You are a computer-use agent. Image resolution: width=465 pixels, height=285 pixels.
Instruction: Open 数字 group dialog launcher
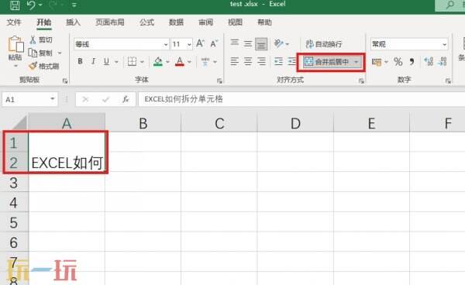pos(448,81)
